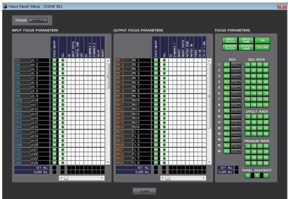Image resolution: width=288 pixels, height=199 pixels.
Task: Toggle ALL green indicator for CH3
Action: [x=63, y=69]
